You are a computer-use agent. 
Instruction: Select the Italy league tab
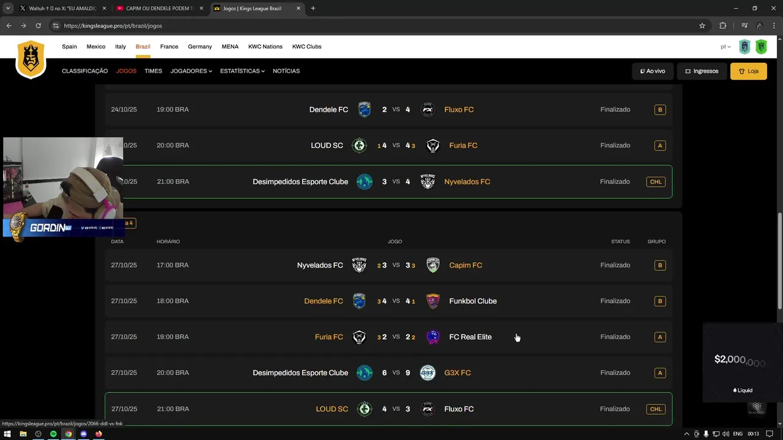(121, 46)
